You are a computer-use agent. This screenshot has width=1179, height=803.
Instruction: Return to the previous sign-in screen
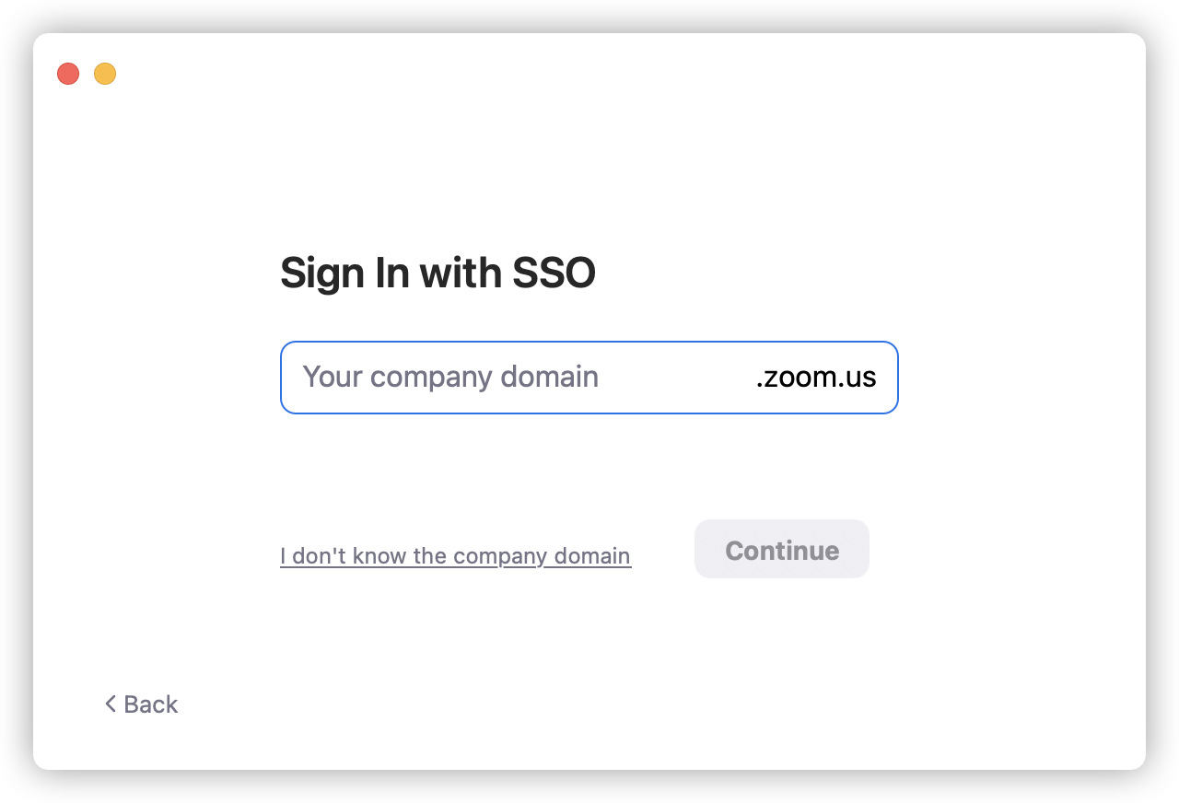click(141, 704)
